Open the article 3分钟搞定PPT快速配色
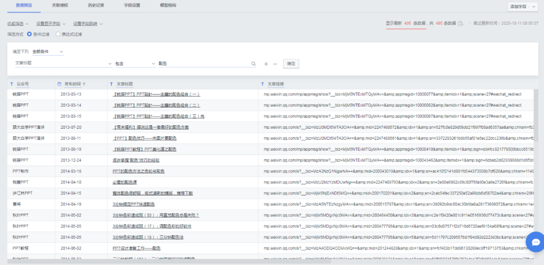Image resolution: width=544 pixels, height=265 pixels. [x=133, y=204]
